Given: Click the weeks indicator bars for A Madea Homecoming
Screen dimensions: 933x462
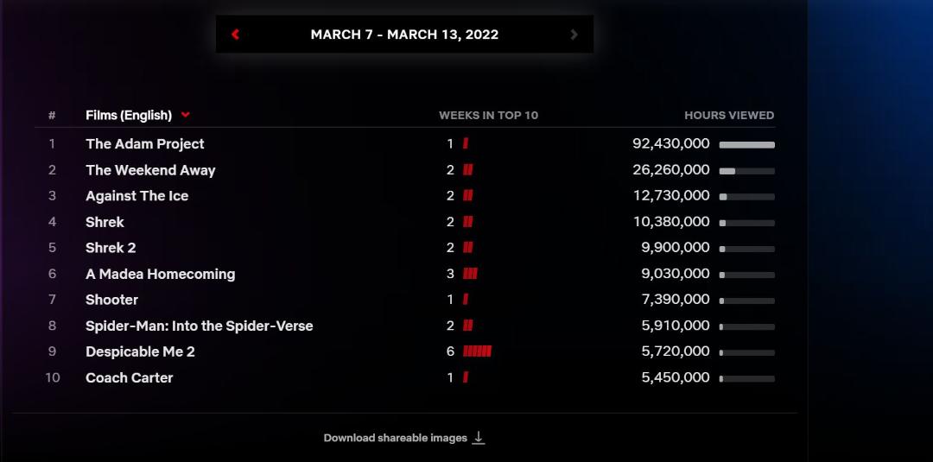Looking at the screenshot, I should coord(470,274).
